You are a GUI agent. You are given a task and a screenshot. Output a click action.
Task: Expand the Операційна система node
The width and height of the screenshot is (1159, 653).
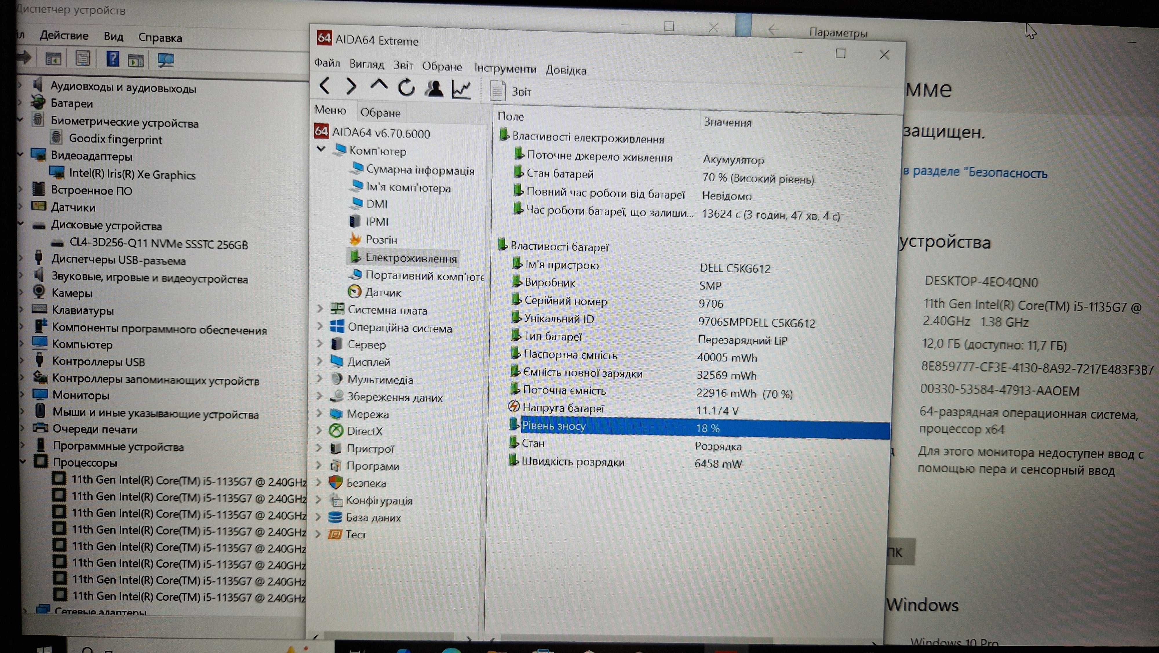click(320, 326)
